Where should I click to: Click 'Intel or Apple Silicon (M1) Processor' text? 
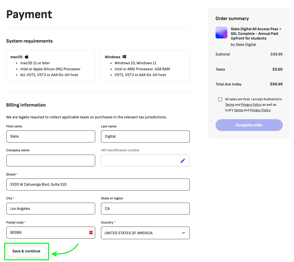50,69
